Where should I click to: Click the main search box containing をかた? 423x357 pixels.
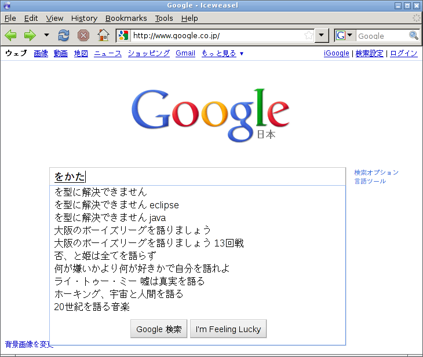198,176
